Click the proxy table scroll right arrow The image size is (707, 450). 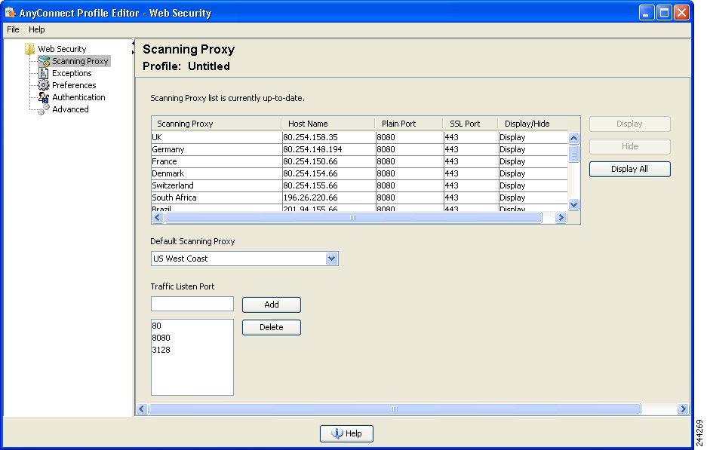pyautogui.click(x=561, y=218)
